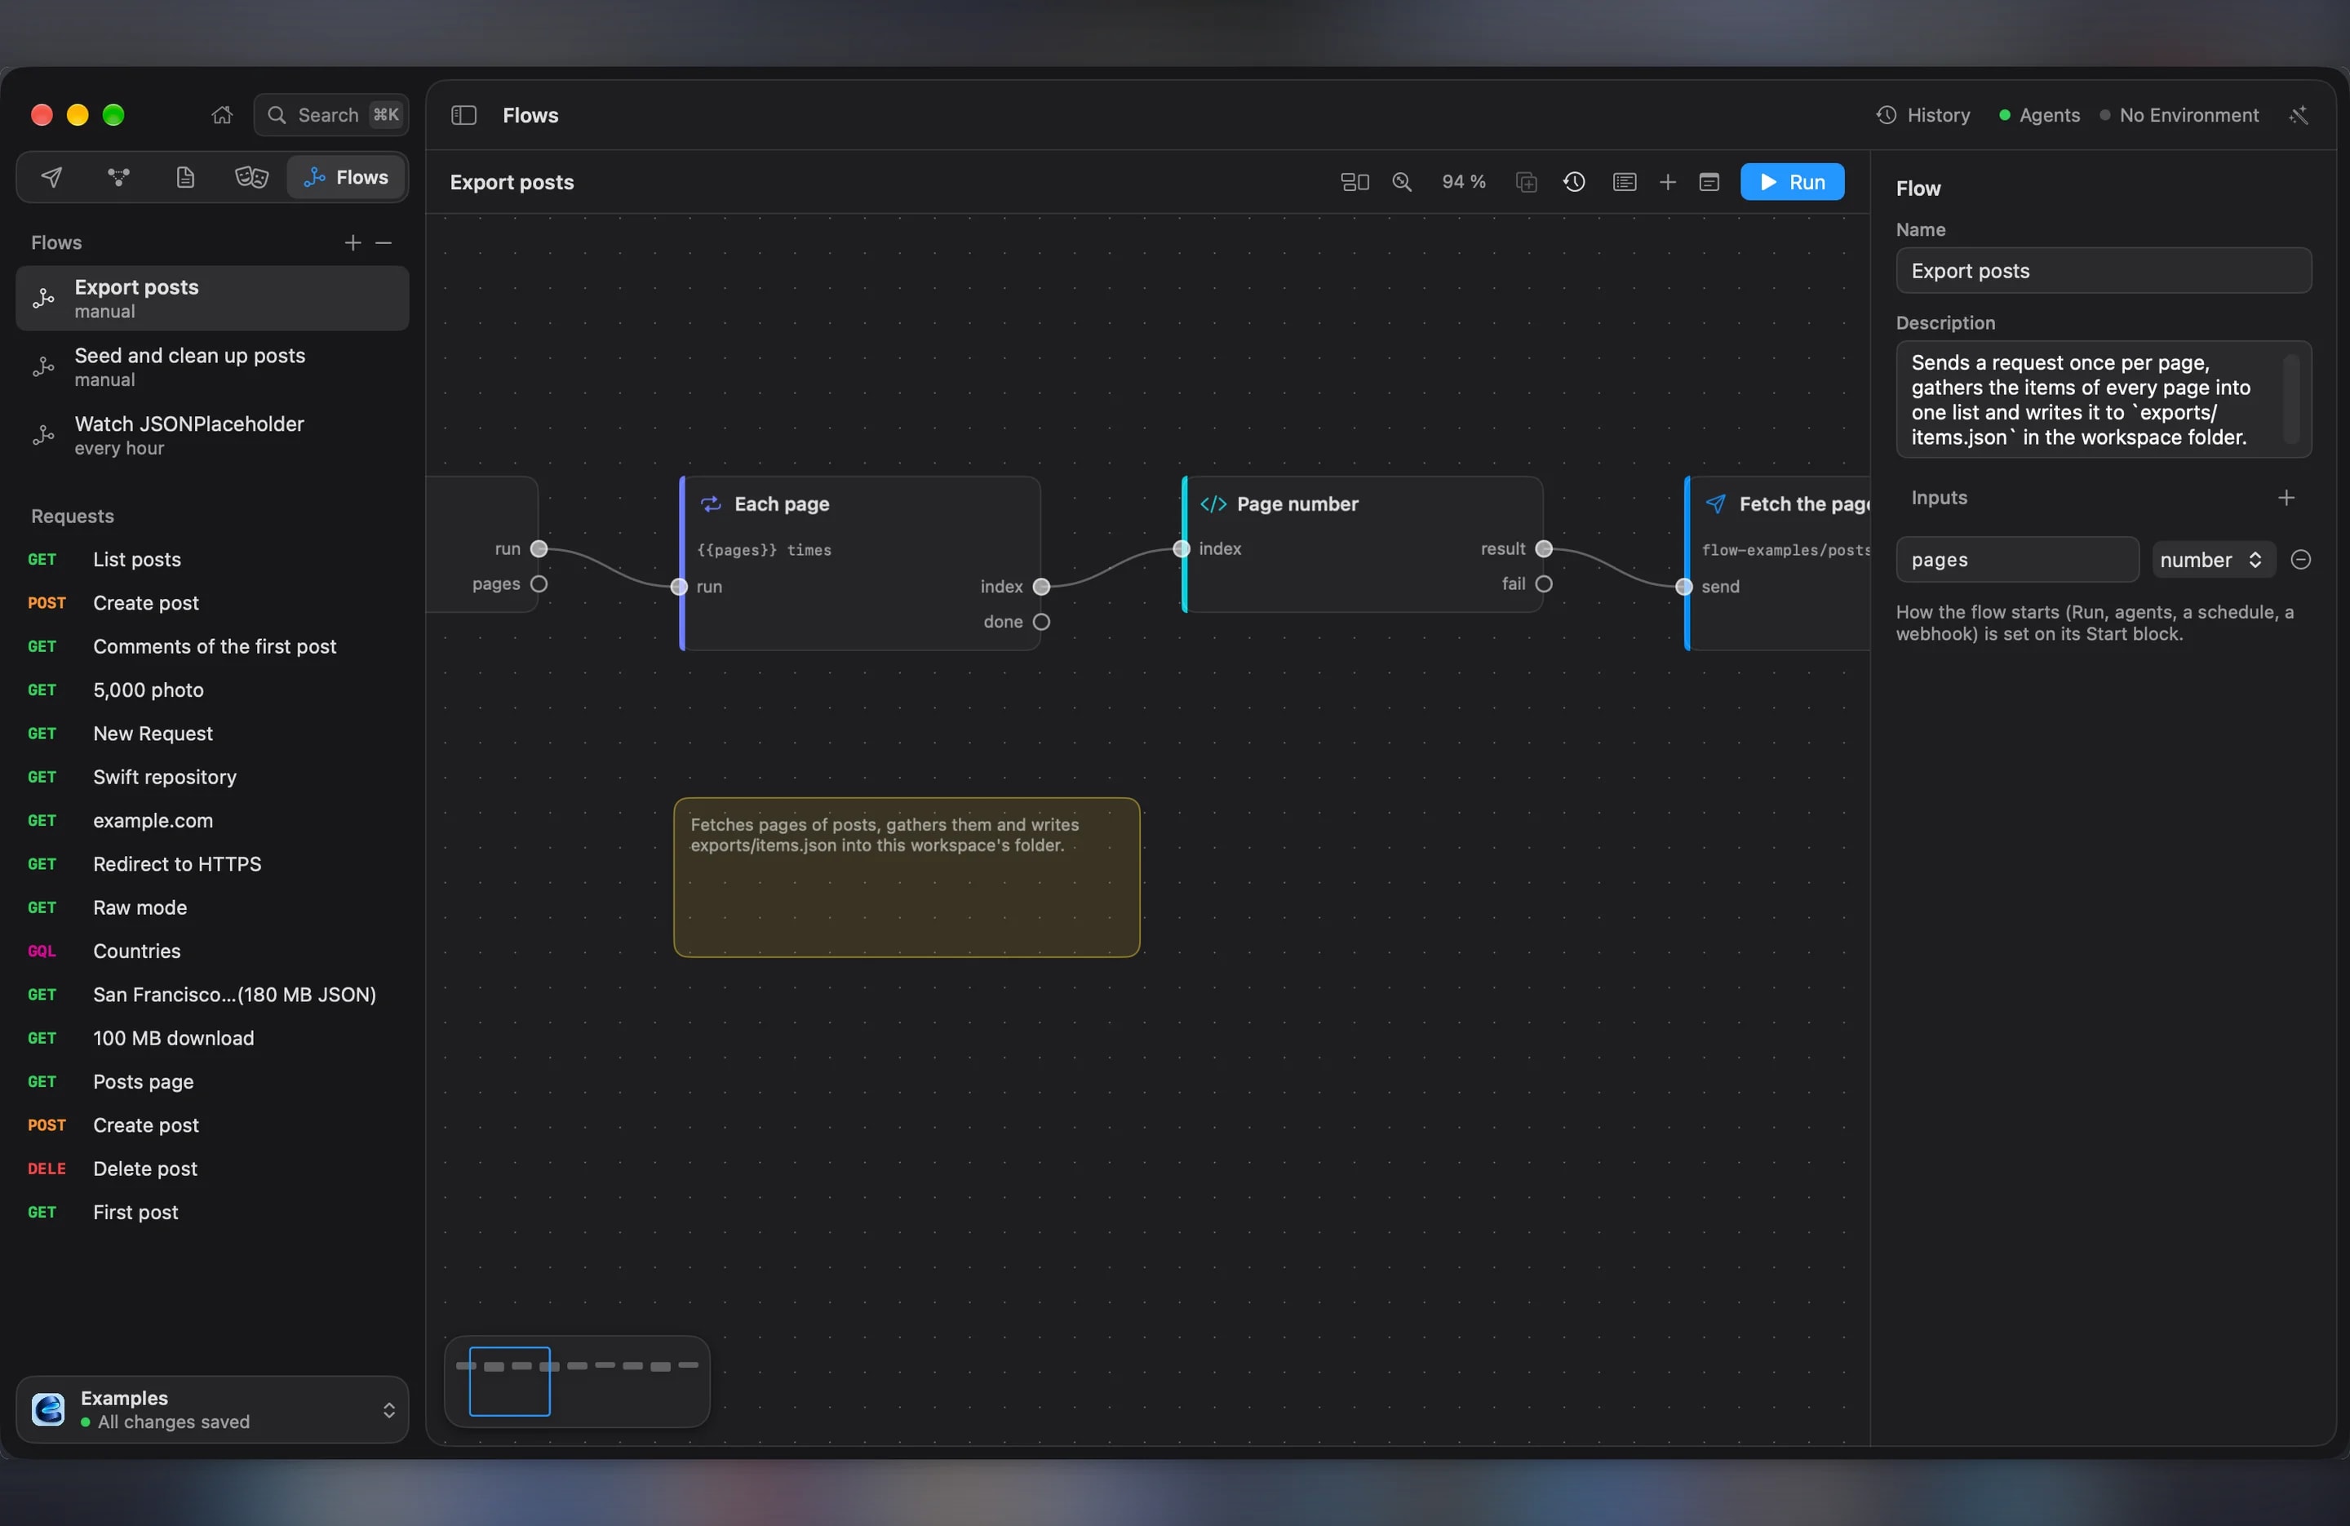
Task: Click the duplicate block icon in the canvas toolbar
Action: pyautogui.click(x=1527, y=182)
